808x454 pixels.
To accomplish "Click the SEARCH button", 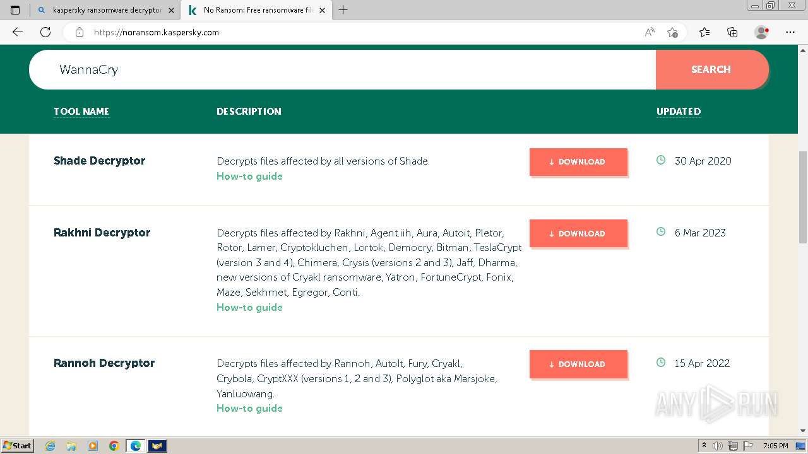I will tap(711, 69).
